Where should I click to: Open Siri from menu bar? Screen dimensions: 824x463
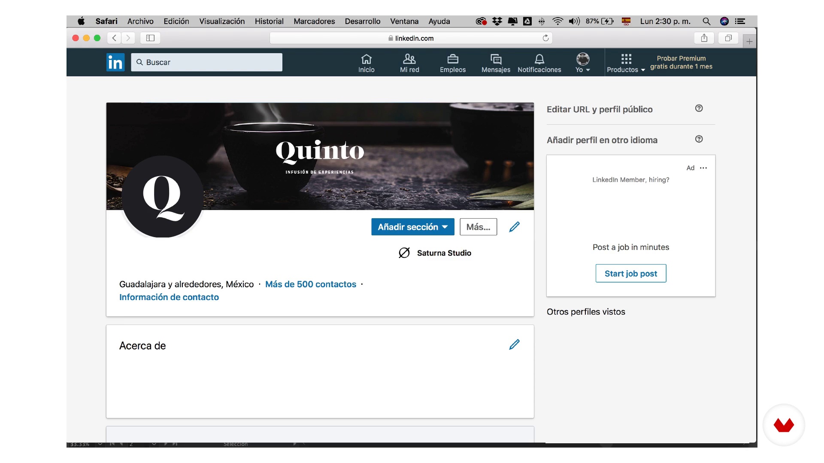pos(724,21)
